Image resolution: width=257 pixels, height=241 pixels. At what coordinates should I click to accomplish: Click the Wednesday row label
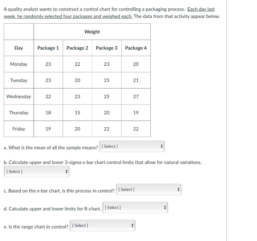pos(19,96)
